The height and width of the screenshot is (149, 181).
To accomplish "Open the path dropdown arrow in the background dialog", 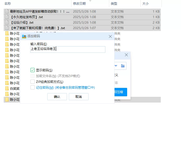I will [x=116, y=66].
